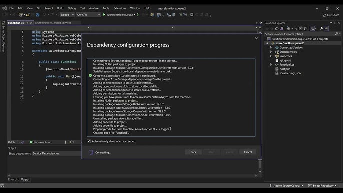This screenshot has height=193, width=343.
Task: Click the Save All toolbar icon
Action: coord(38,15)
